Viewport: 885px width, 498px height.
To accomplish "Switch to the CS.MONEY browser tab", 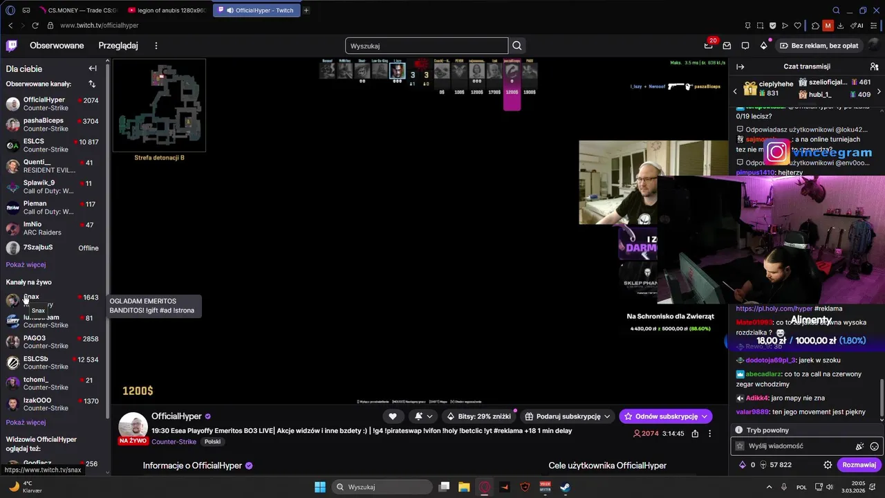I will coord(77,10).
